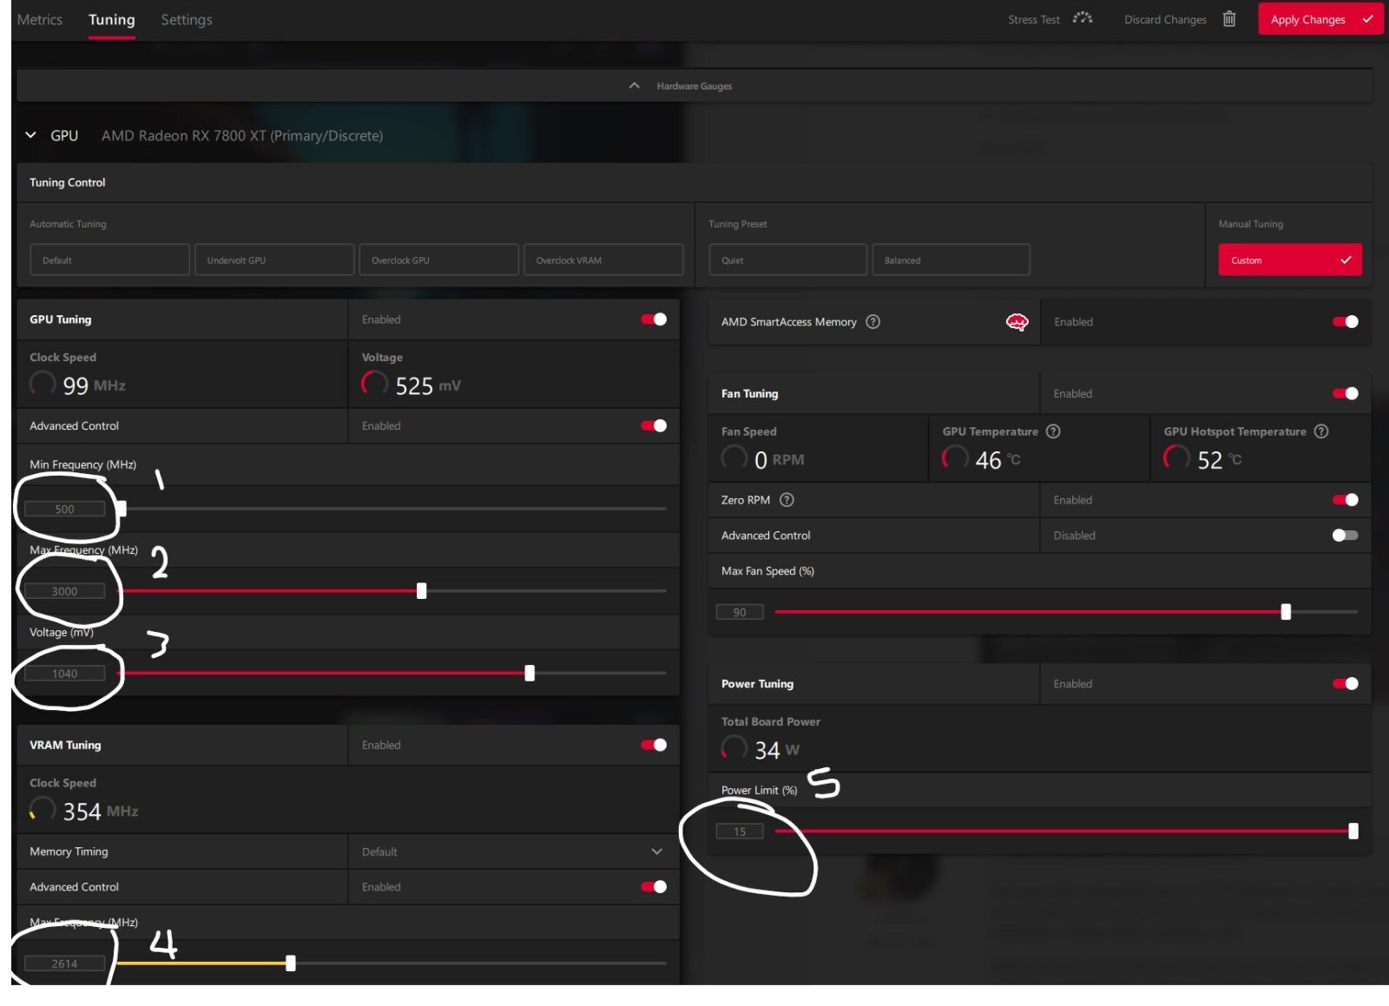Click the Min Frequency 500 input field
Viewport: 1389px width, 1006px height.
pyautogui.click(x=65, y=509)
